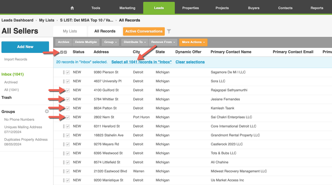Open the Remove From dropdown
The image size is (332, 185).
tap(163, 42)
